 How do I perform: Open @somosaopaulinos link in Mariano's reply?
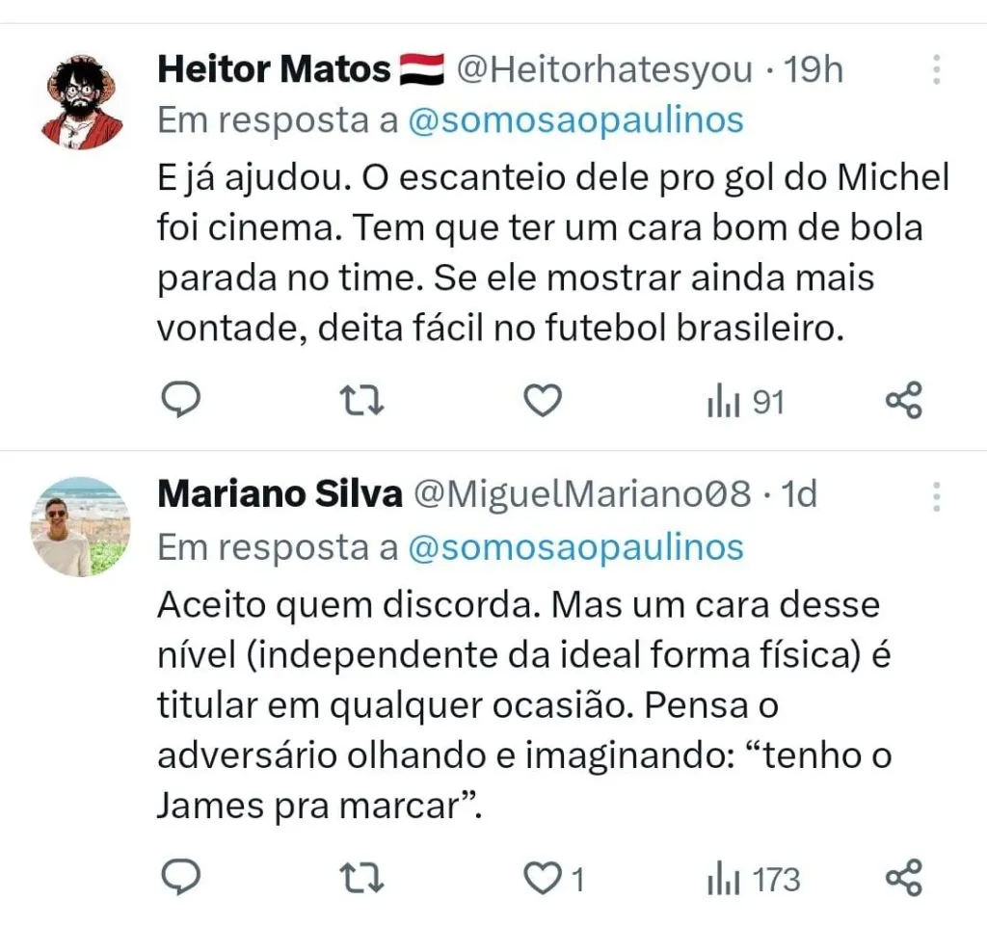(575, 546)
